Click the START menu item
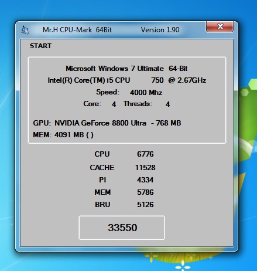 40,46
